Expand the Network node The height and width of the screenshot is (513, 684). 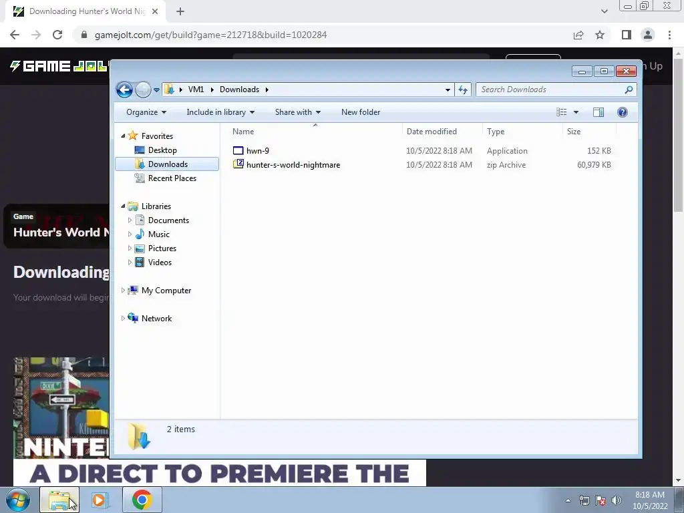click(123, 319)
